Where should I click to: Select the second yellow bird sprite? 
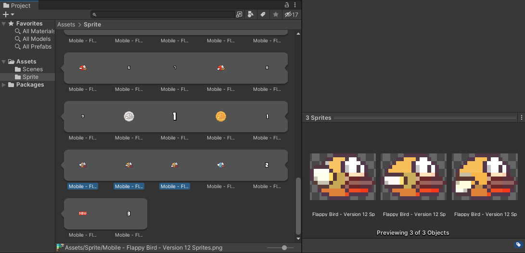[129, 164]
